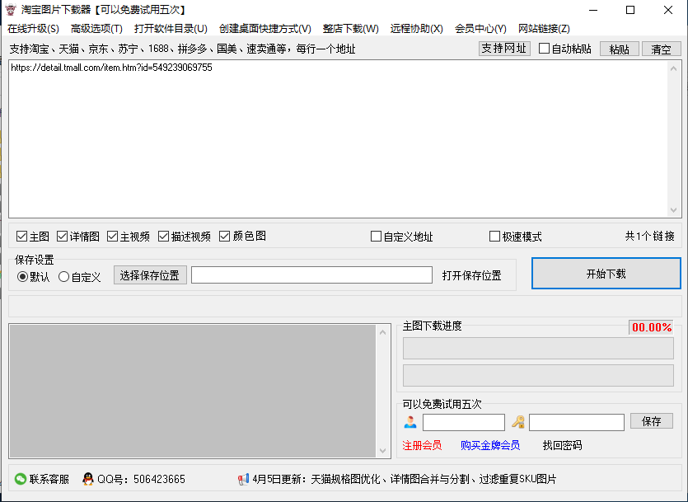Click the 粘贴 button
The image size is (688, 502).
619,49
